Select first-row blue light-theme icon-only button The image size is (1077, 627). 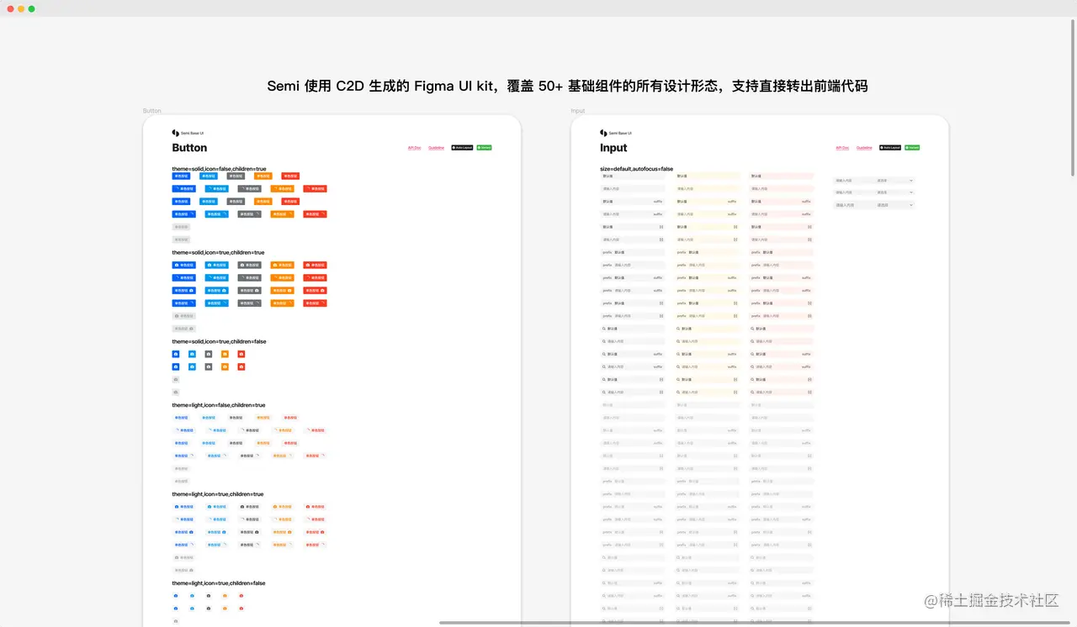tap(176, 595)
